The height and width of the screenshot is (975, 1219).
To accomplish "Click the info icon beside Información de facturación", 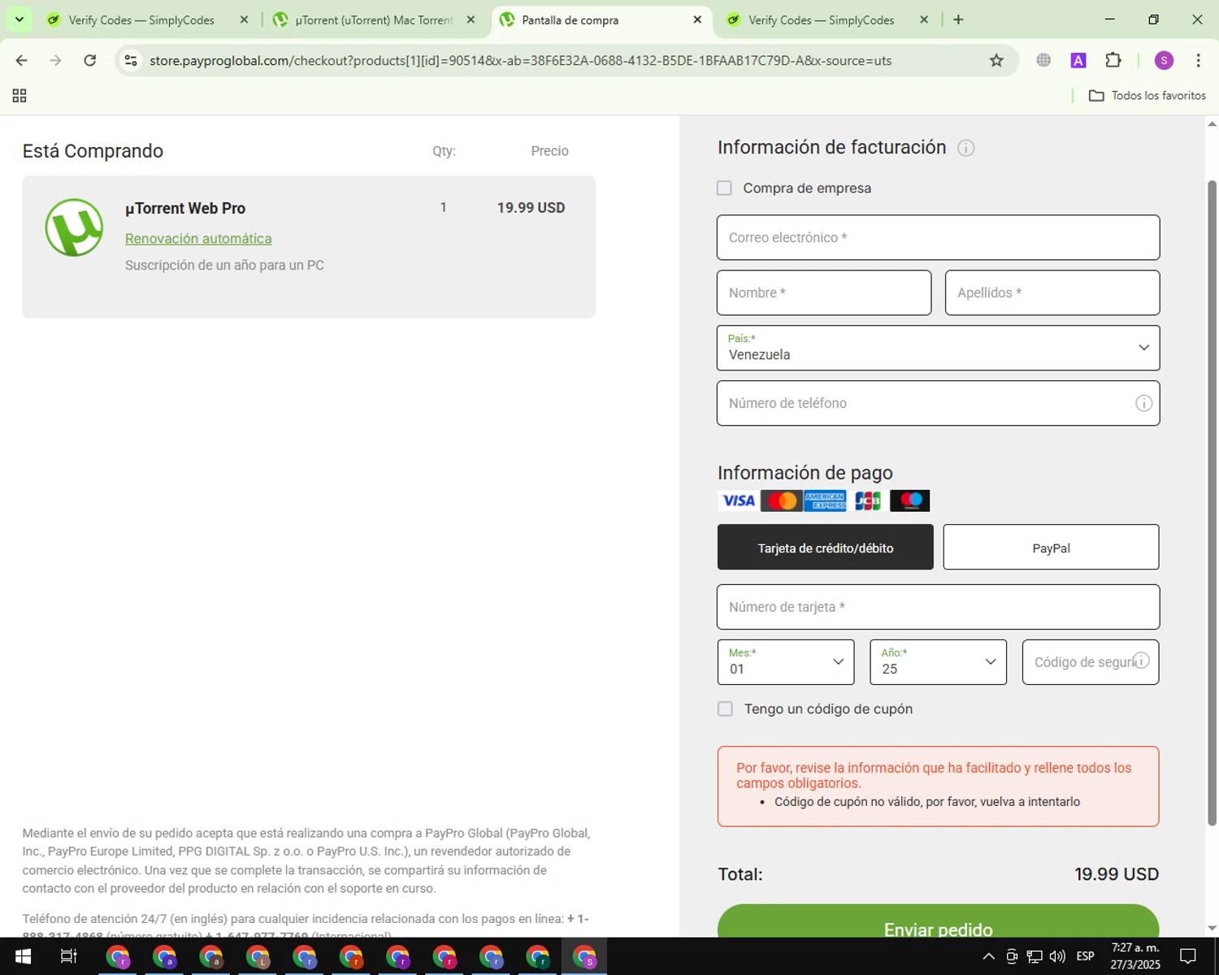I will click(x=965, y=148).
